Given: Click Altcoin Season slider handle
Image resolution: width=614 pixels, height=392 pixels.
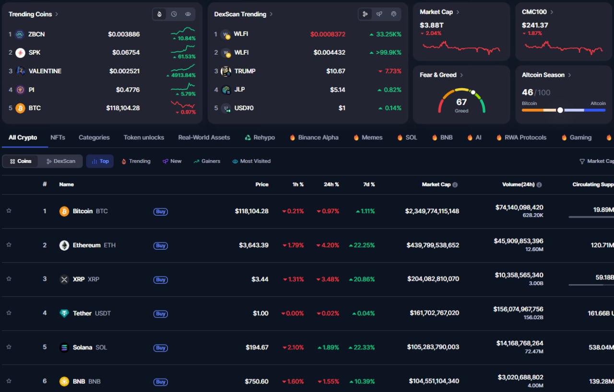Looking at the screenshot, I should pyautogui.click(x=560, y=110).
